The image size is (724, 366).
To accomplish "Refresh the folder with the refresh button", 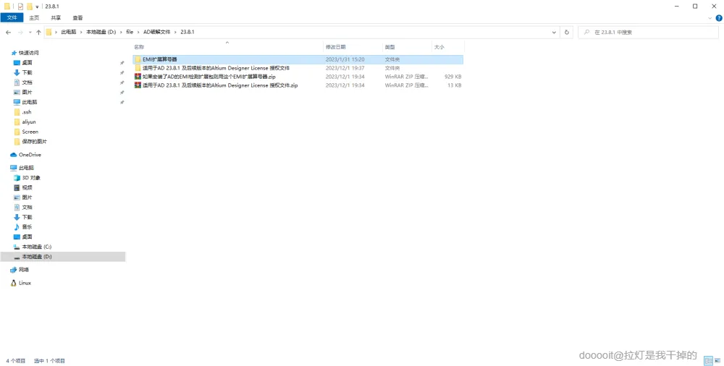I will pyautogui.click(x=567, y=33).
